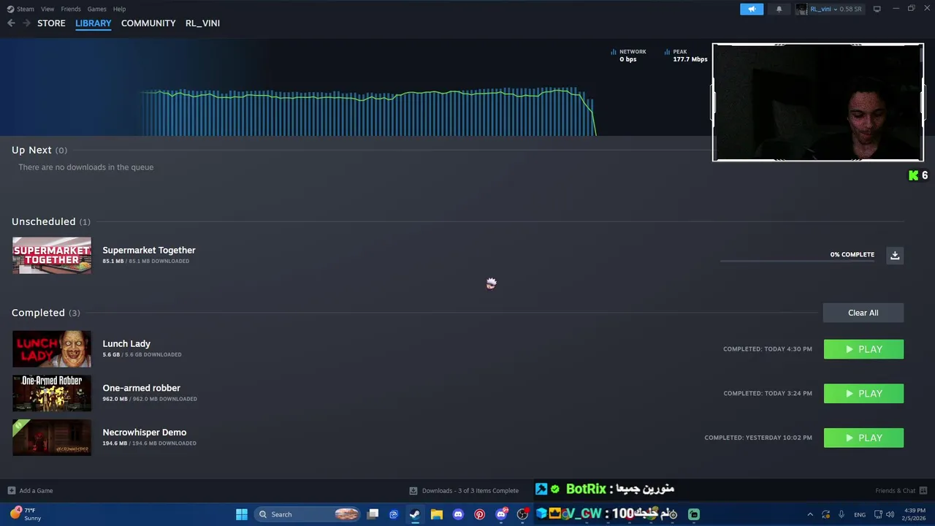Image resolution: width=935 pixels, height=526 pixels.
Task: Open the clock and date panel
Action: (x=915, y=514)
